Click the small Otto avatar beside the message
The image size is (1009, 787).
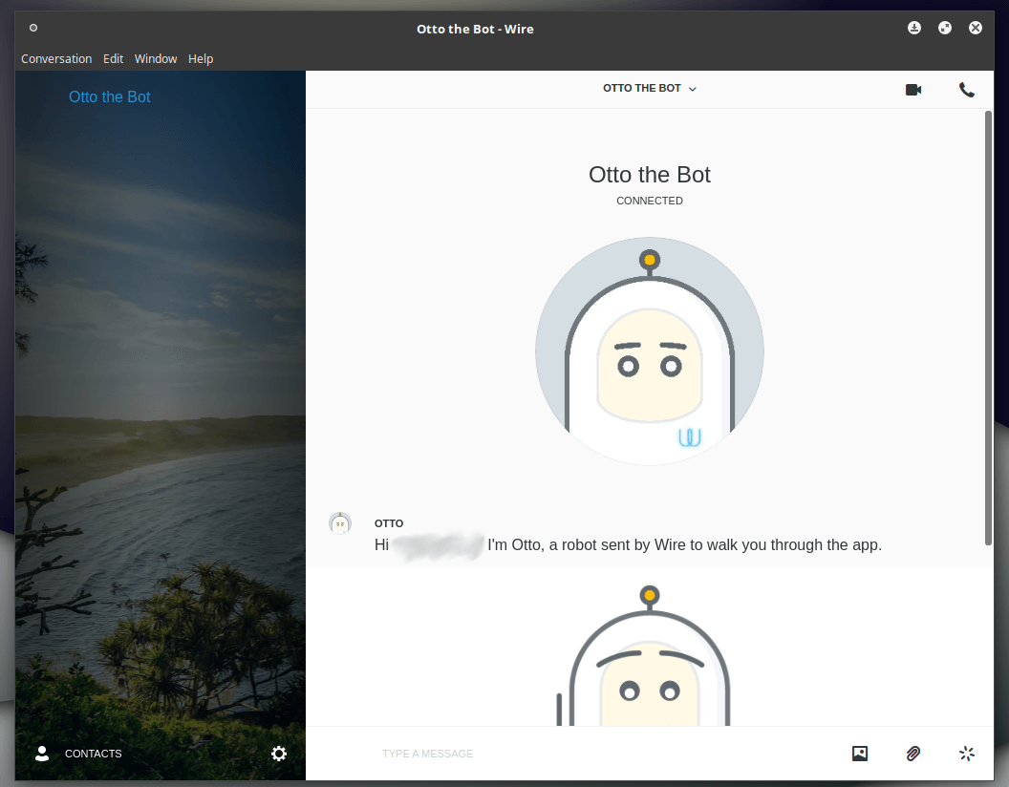[340, 523]
